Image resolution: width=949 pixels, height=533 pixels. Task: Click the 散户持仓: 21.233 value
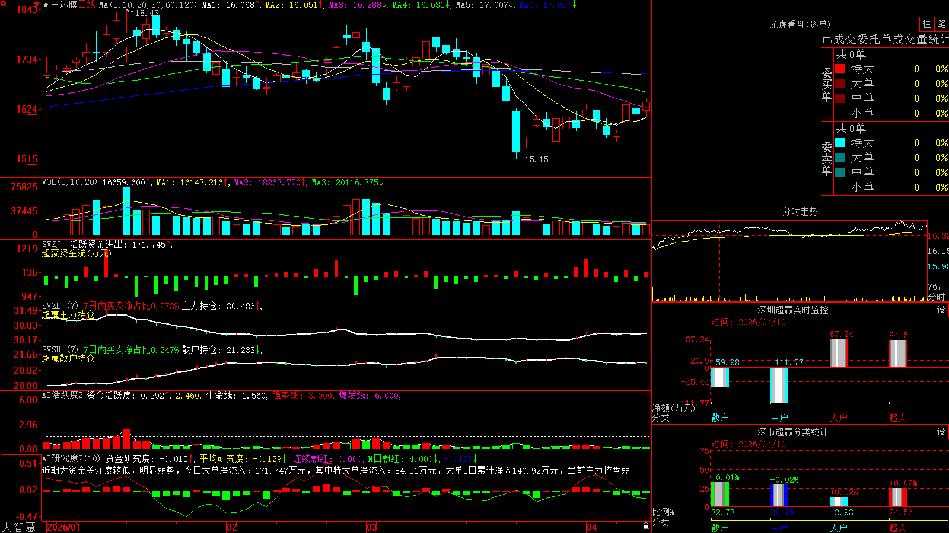coord(218,350)
